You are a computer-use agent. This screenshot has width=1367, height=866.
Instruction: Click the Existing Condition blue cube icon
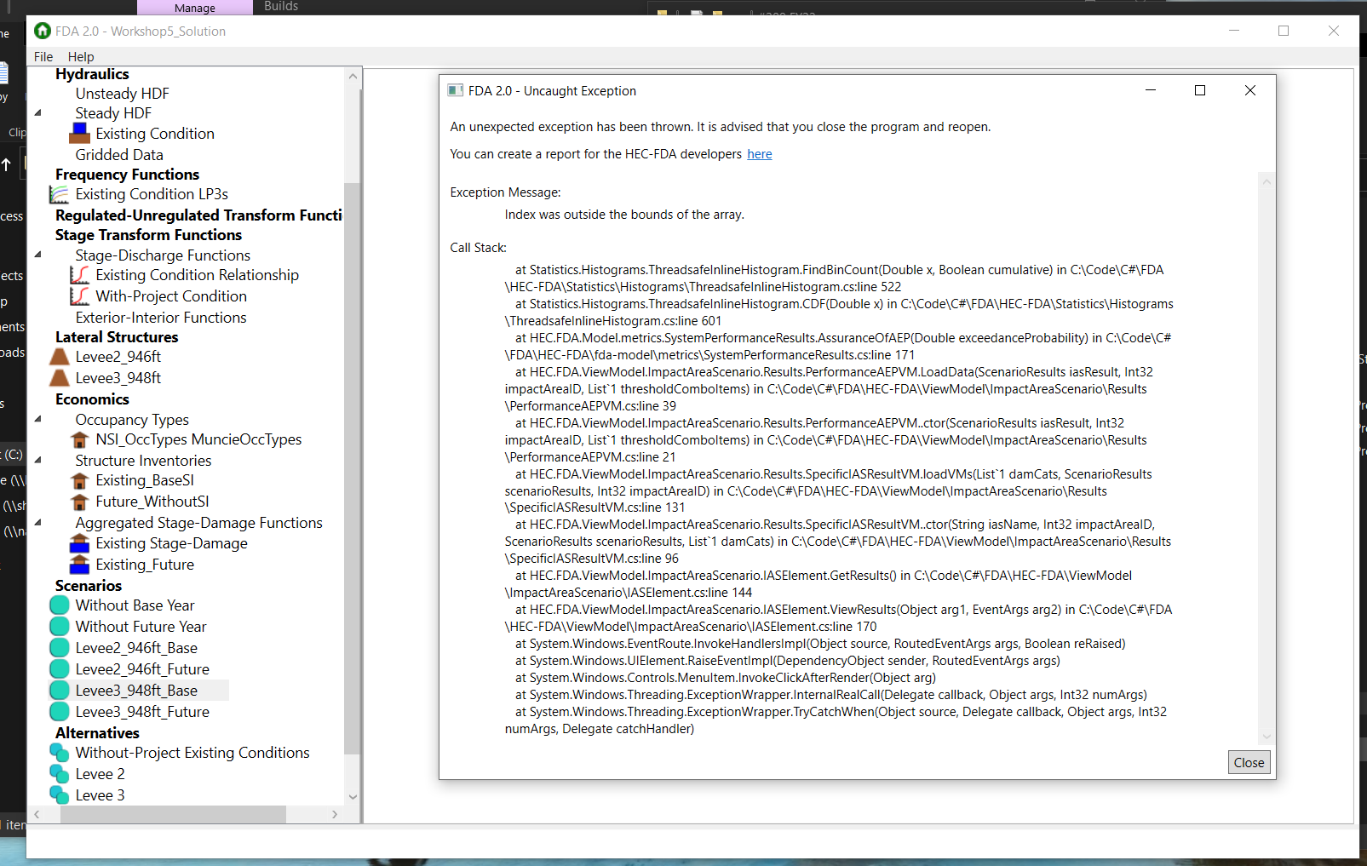pos(79,133)
